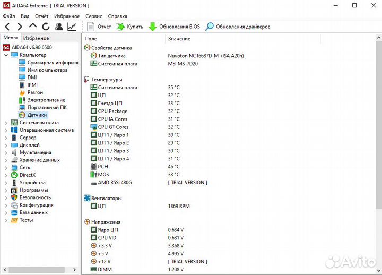Viewport: 382px width, 275px height.
Task: Go up one level with Up arrow
Action: pyautogui.click(x=33, y=27)
